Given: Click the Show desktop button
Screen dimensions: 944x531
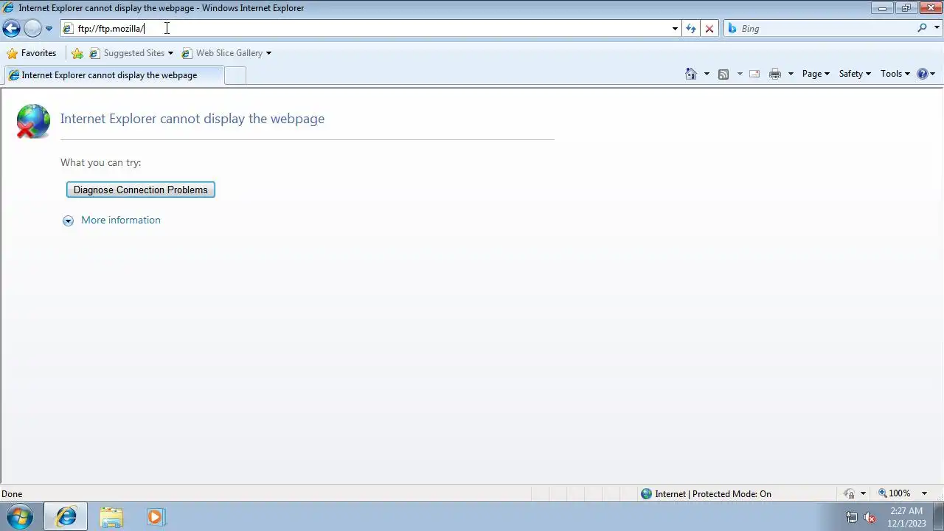Looking at the screenshot, I should click(938, 517).
